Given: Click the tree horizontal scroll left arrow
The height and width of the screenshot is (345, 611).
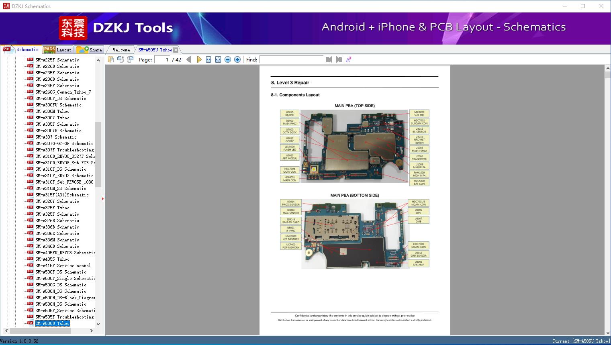Looking at the screenshot, I should [6, 331].
